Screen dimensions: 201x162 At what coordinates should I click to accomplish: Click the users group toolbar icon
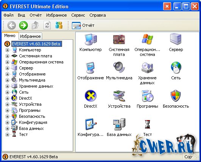point(59,25)
